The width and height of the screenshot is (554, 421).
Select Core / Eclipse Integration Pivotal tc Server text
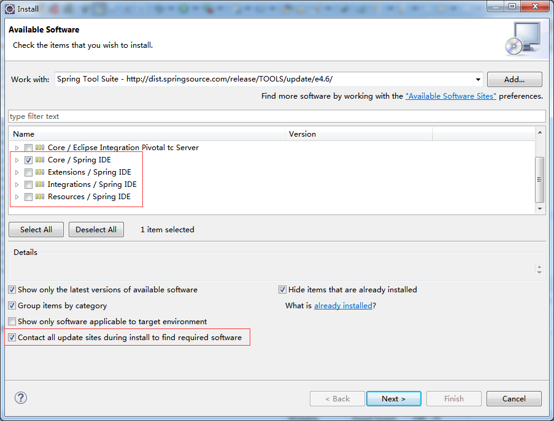tap(123, 148)
